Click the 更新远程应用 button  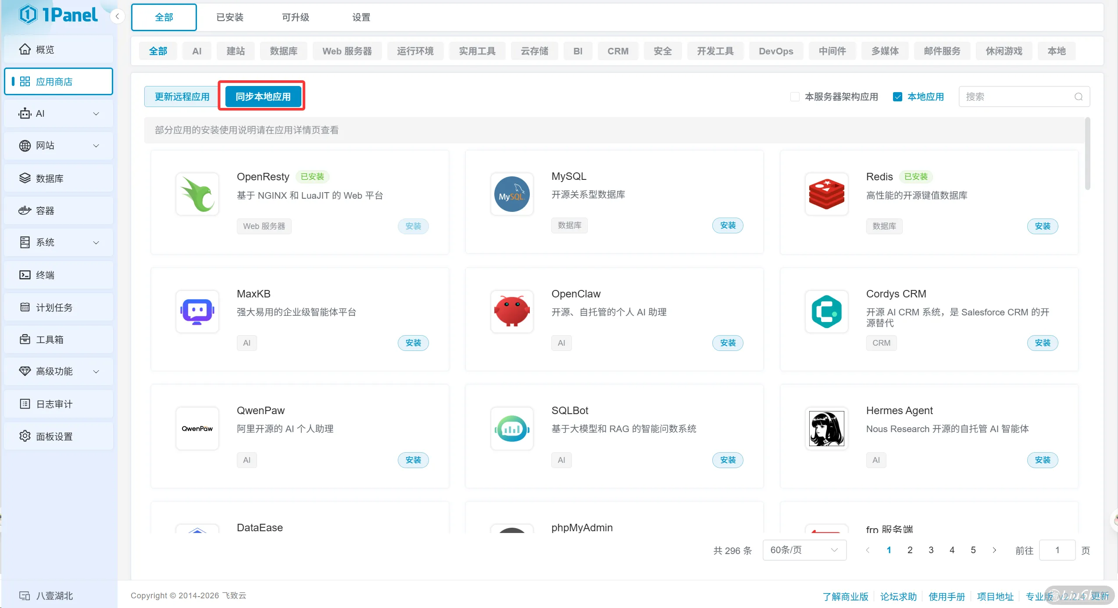click(x=182, y=97)
